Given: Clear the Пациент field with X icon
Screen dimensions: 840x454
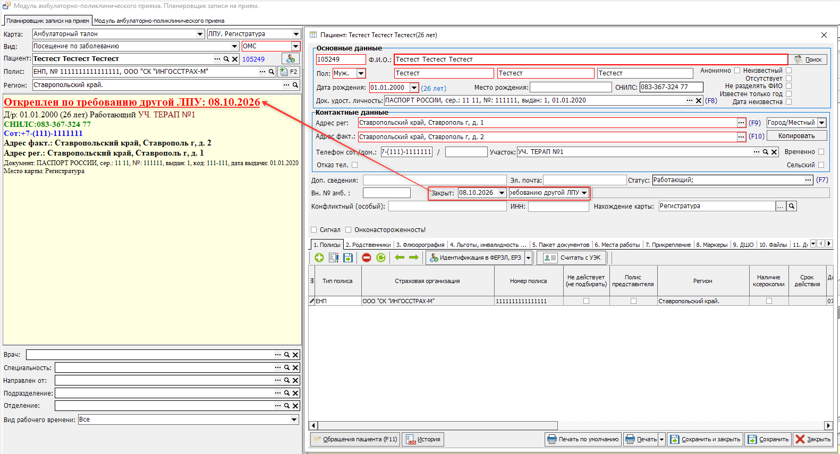Looking at the screenshot, I should pyautogui.click(x=234, y=59).
